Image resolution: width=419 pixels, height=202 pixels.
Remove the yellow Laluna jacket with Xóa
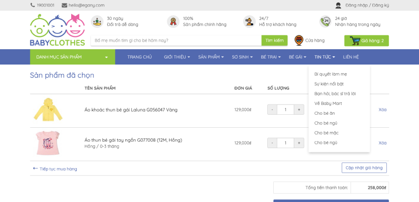tap(382, 110)
